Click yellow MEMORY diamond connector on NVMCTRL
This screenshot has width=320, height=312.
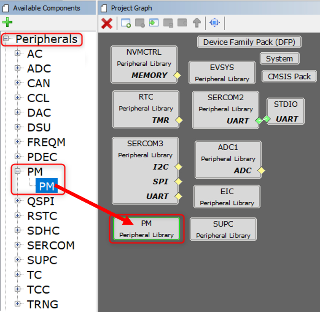click(177, 75)
